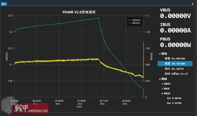Click the 02:13:20 time axis label
This screenshot has height=116, width=197.
[104, 101]
